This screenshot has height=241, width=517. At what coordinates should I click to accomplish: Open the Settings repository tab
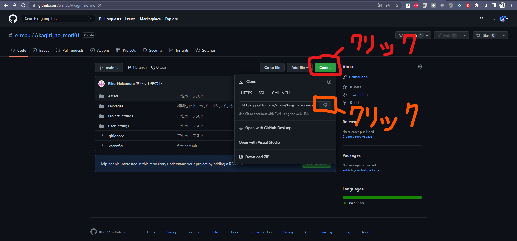[x=205, y=50]
